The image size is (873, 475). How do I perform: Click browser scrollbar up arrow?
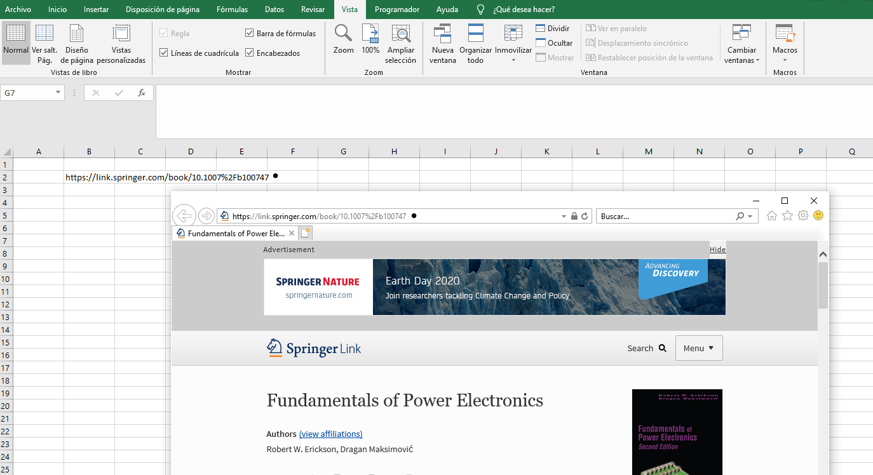point(823,254)
